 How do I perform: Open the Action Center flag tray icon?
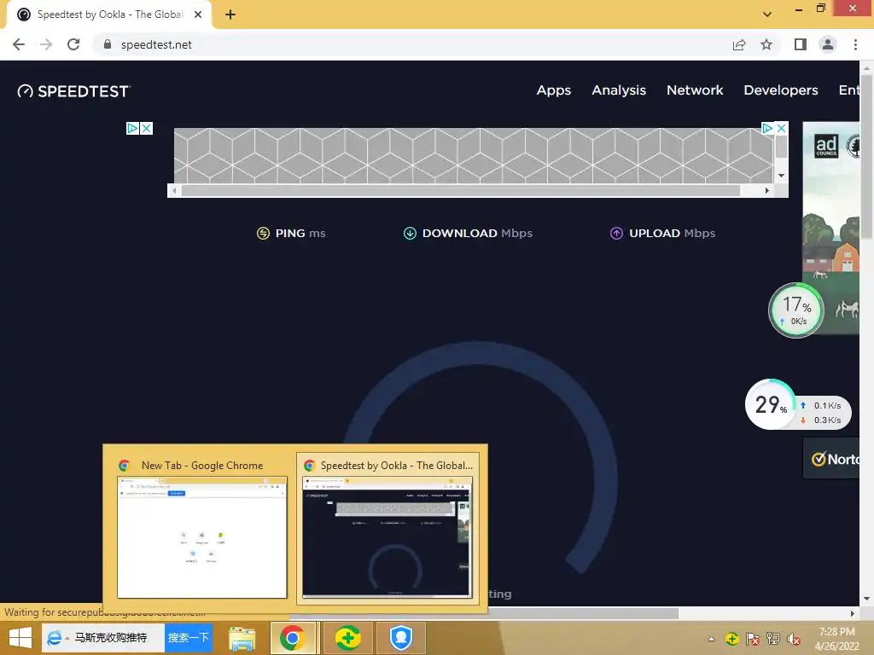coord(753,639)
